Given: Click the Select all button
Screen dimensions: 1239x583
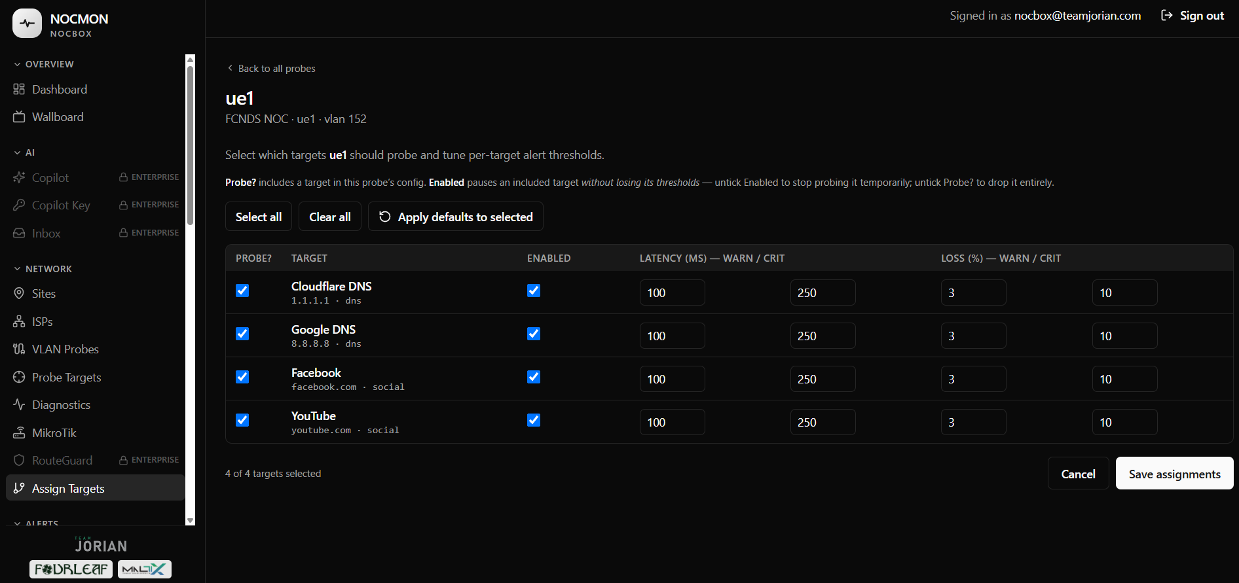Looking at the screenshot, I should [x=259, y=217].
